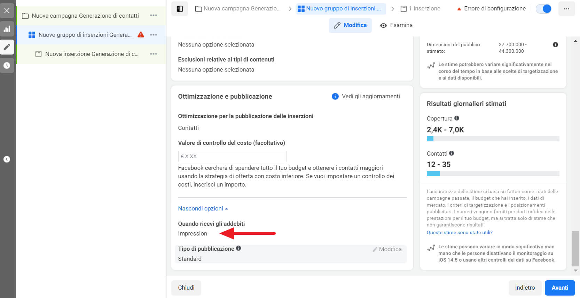
Task: Click the blue info icon beside Vedi gli aggiornamenti
Action: [x=335, y=96]
